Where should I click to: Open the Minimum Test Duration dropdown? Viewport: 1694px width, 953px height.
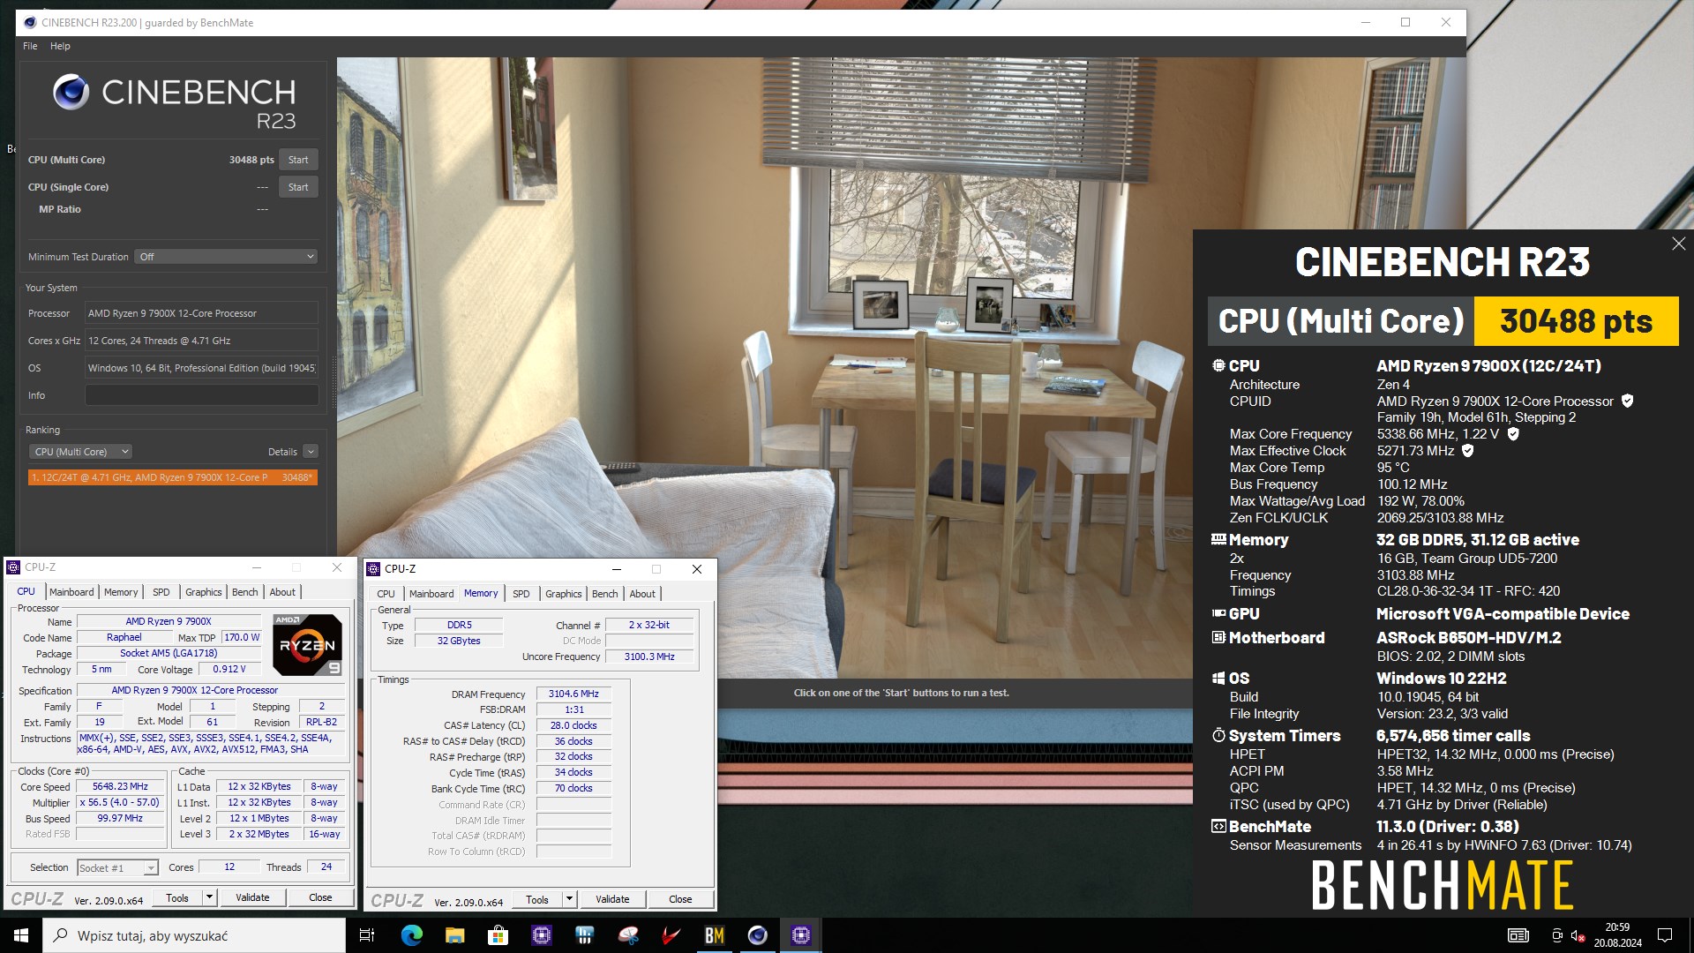pyautogui.click(x=227, y=257)
